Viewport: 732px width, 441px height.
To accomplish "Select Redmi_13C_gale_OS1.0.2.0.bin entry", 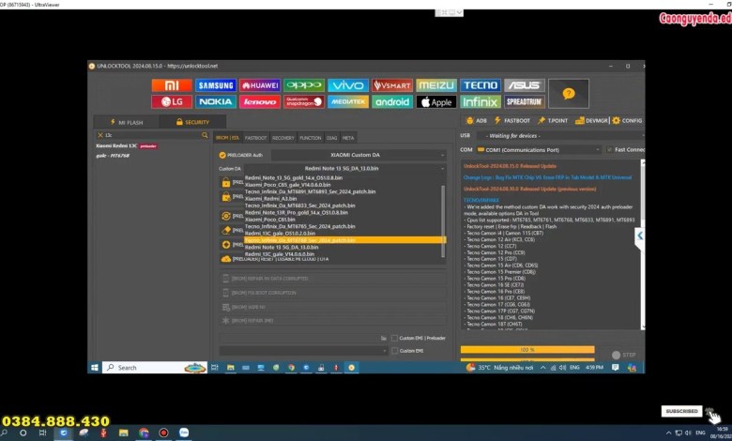I will pos(280,233).
